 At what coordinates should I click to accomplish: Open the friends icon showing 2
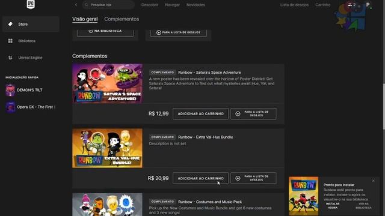click(x=351, y=5)
